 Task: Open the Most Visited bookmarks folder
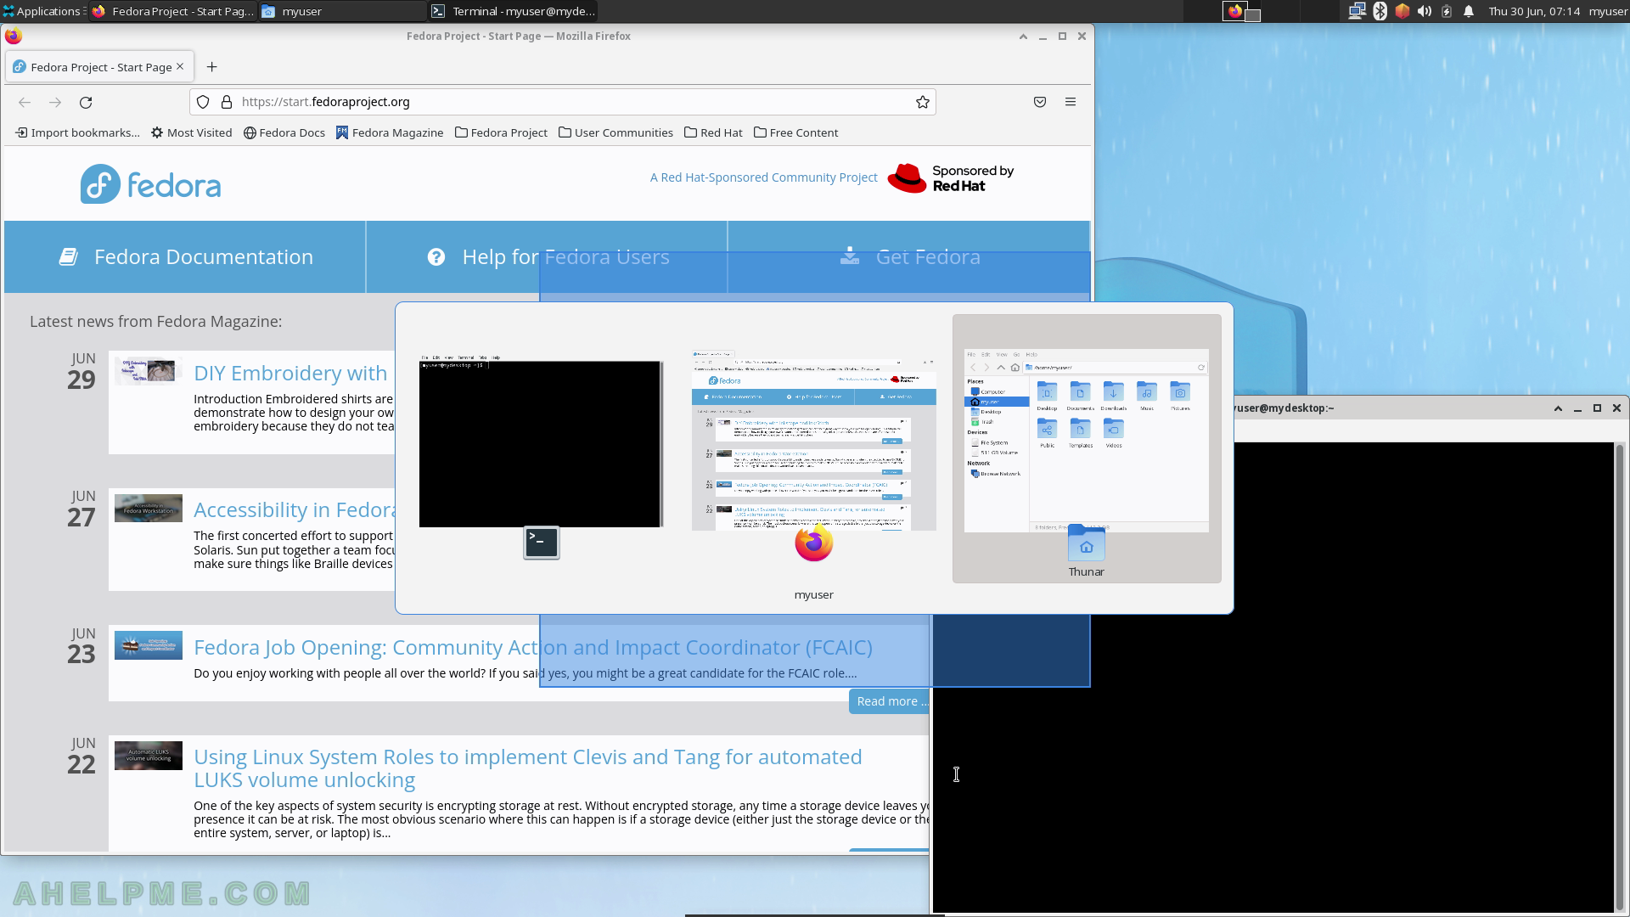191,132
